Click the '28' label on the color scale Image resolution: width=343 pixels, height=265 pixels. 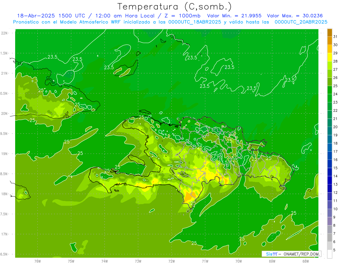(x=335, y=61)
